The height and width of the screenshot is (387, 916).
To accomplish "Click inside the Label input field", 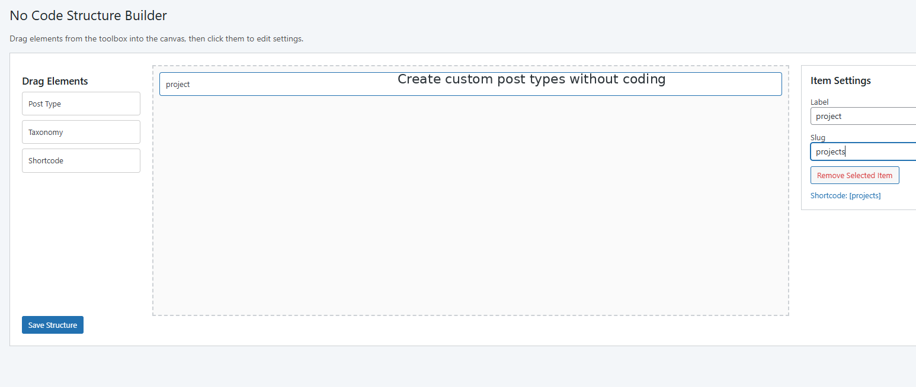I will coord(859,115).
